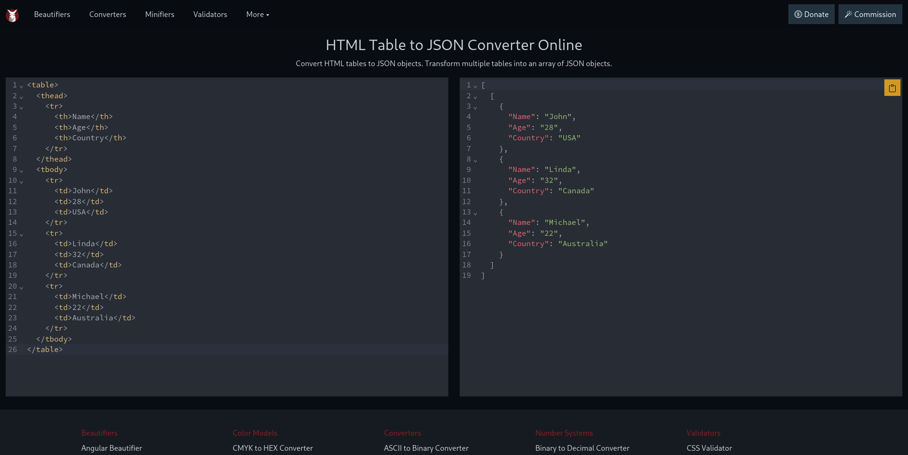The height and width of the screenshot is (455, 908).
Task: Click the closing </table> line in HTML editor
Action: point(45,350)
